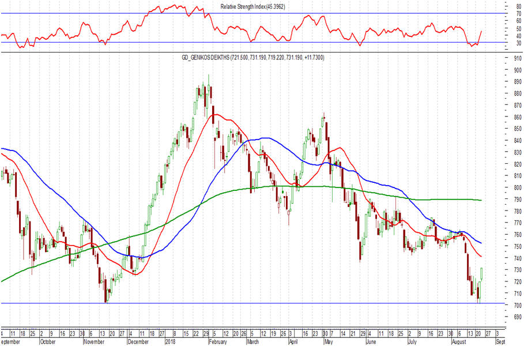Click the 40 value on RSI axis
Viewport: 524px width, 346px height.
coord(519,36)
